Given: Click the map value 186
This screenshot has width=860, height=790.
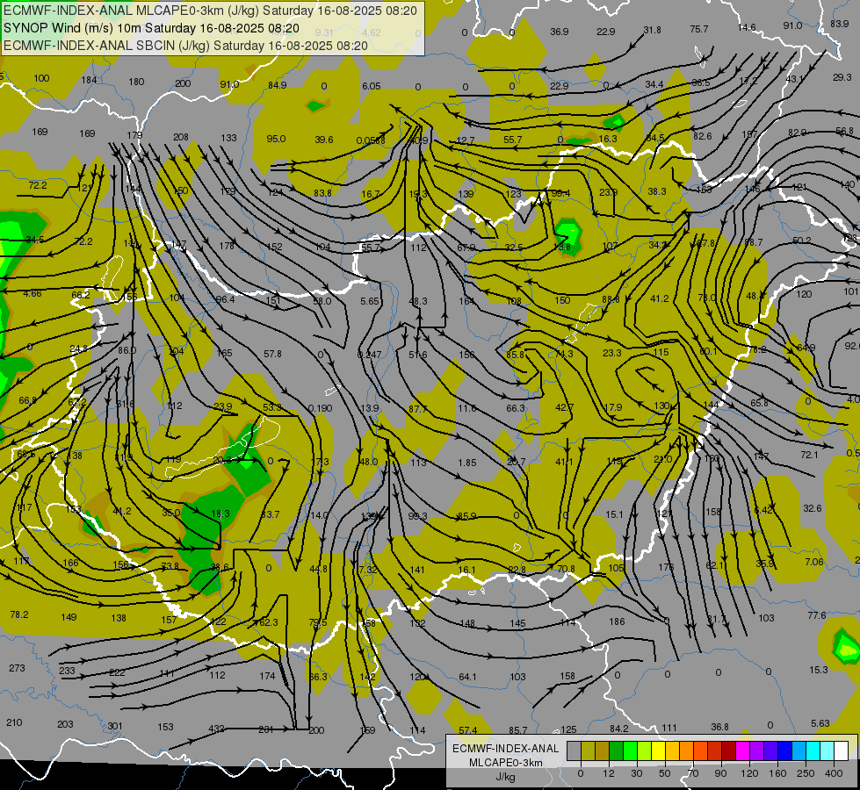Looking at the screenshot, I should 617,621.
